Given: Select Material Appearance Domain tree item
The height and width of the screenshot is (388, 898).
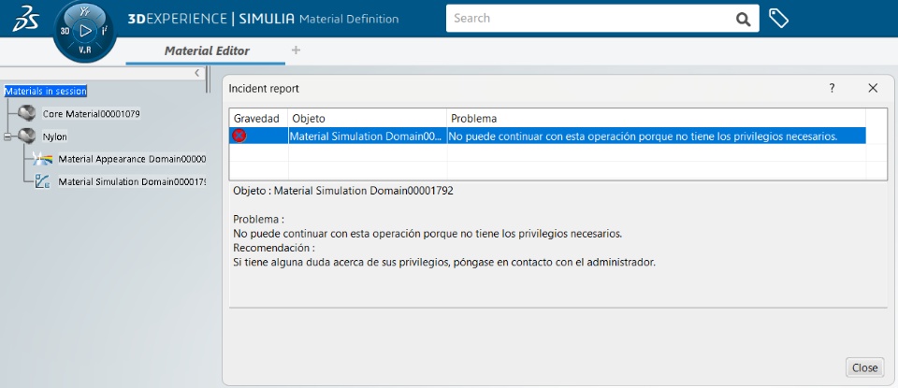Looking at the screenshot, I should pos(132,159).
